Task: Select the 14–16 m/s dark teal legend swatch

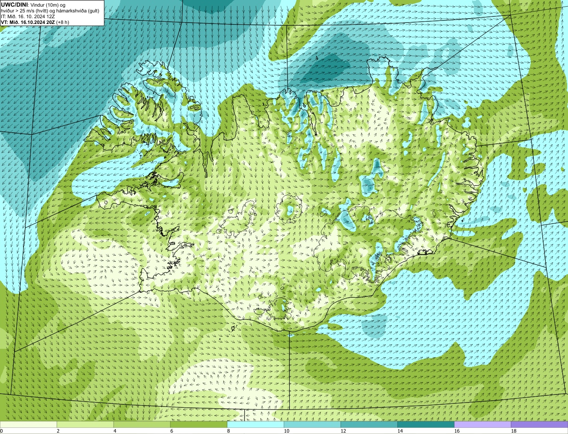Action: pyautogui.click(x=426, y=425)
